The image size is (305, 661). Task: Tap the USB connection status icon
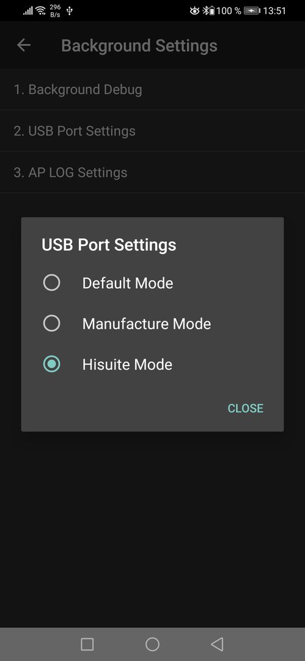pos(70,10)
